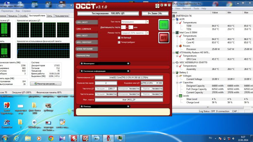
Task: Switch to Users tab in Task Manager
Action: coord(62,16)
